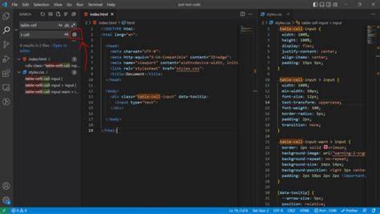
Task: Open the Extensions view
Action: pyautogui.click(x=6, y=73)
